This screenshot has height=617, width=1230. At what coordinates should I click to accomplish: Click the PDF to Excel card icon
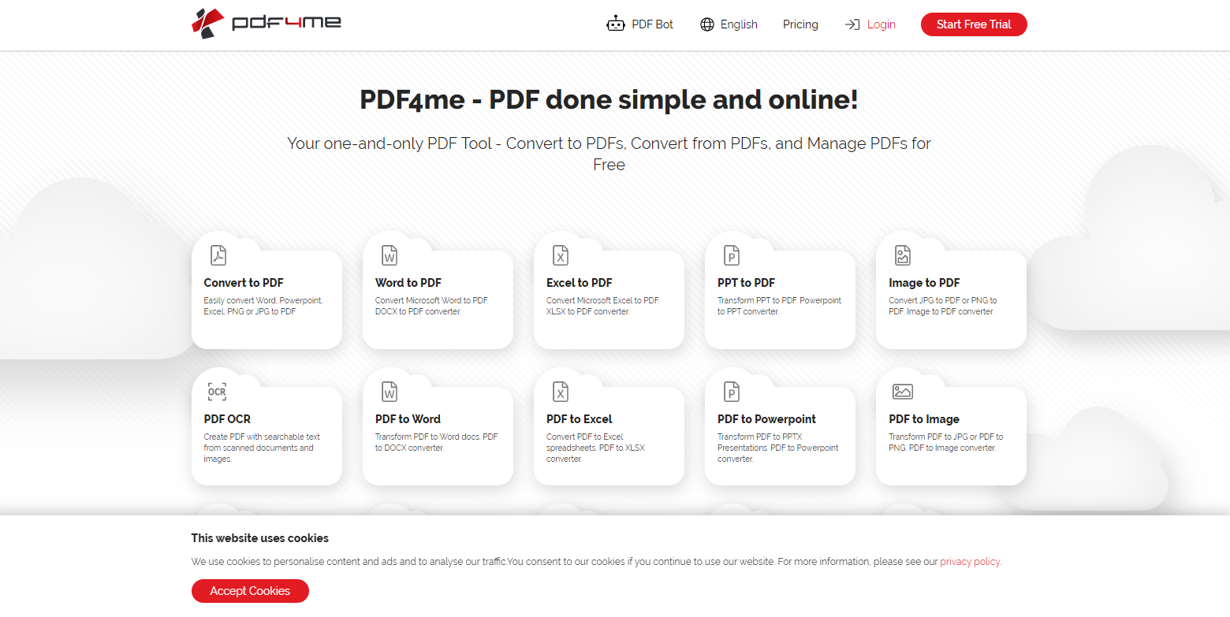(x=561, y=392)
